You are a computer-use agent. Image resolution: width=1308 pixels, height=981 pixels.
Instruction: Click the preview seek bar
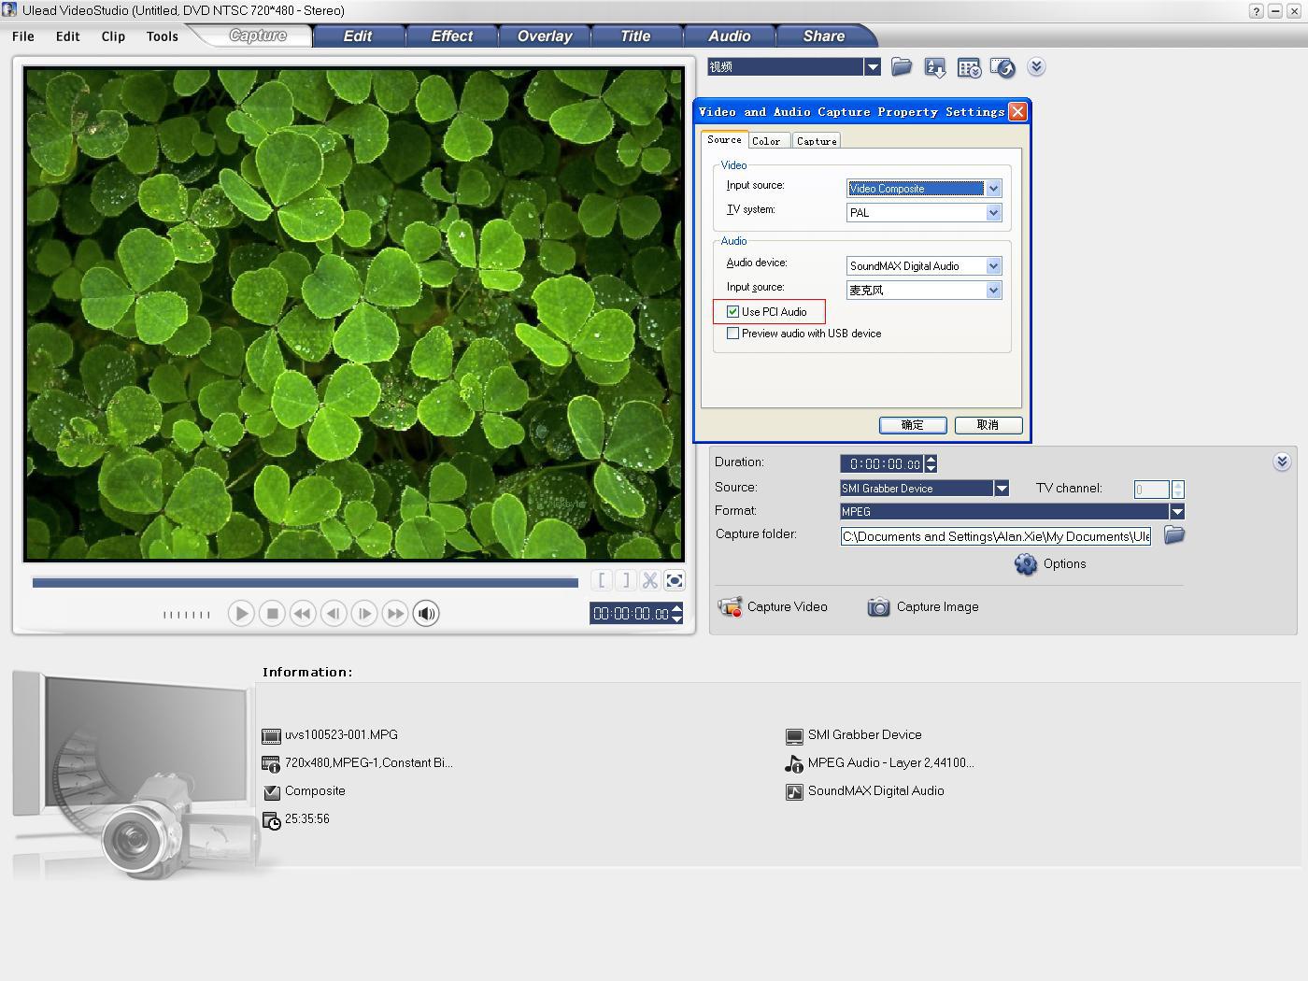tap(305, 583)
